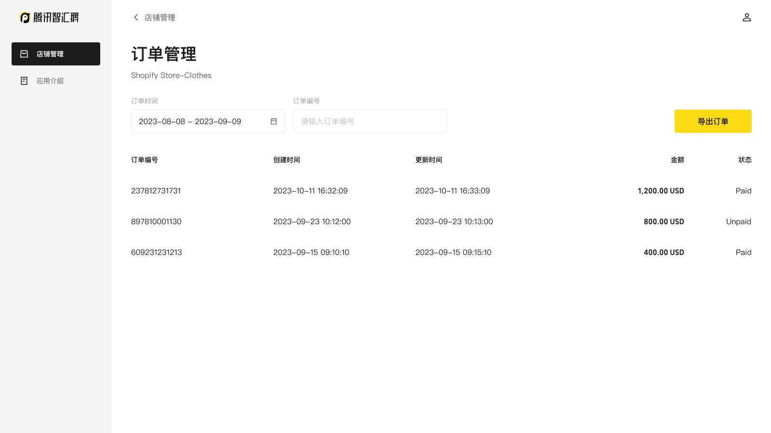Focus the 订单编号 search input

(370, 121)
